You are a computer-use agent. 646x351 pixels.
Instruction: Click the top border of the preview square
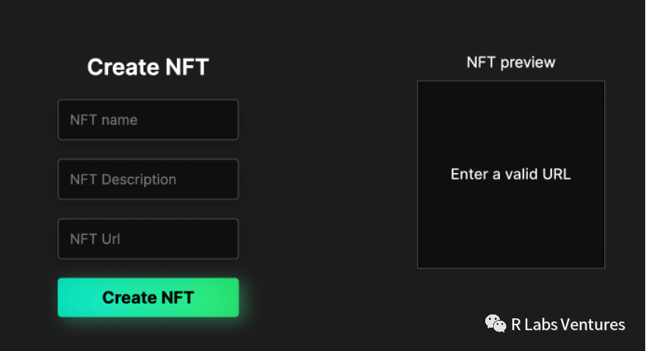(511, 81)
